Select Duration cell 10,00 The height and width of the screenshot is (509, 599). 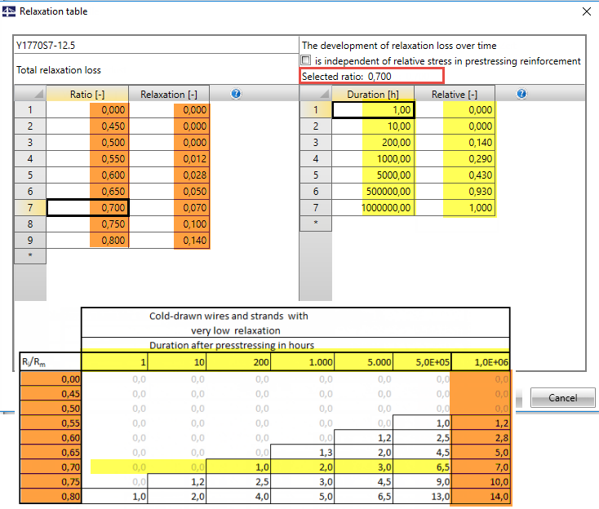tap(373, 126)
